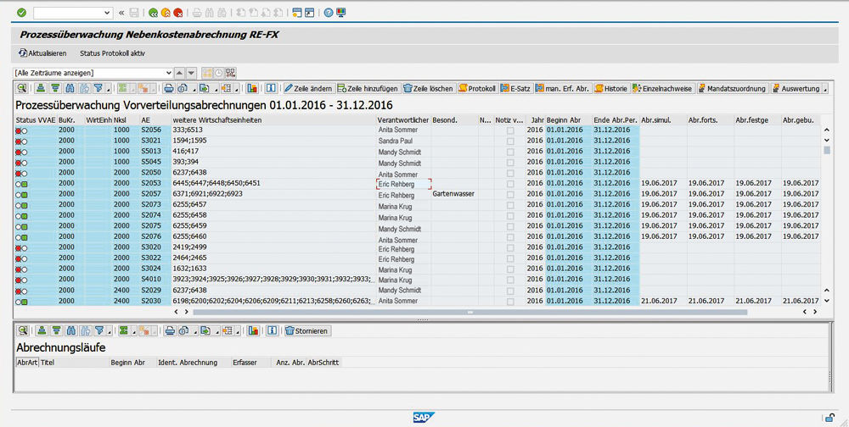The height and width of the screenshot is (427, 849).
Task: Tick the Notiz checkbox for row S2057
Action: coord(510,194)
